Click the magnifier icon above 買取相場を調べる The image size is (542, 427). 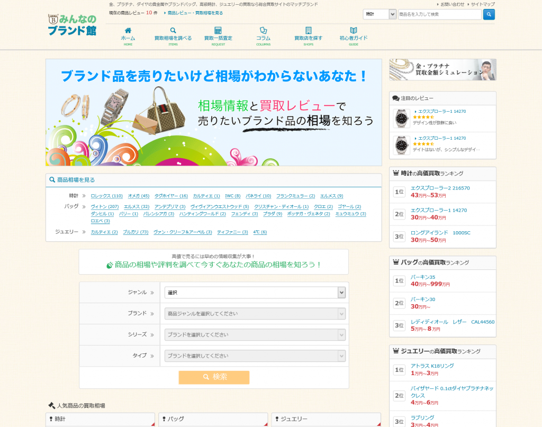coord(173,31)
